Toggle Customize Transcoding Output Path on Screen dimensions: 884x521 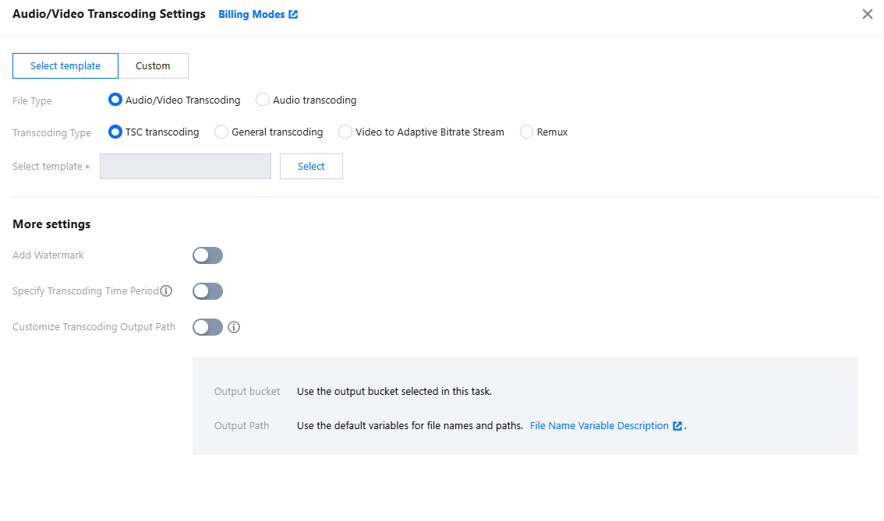tap(207, 327)
